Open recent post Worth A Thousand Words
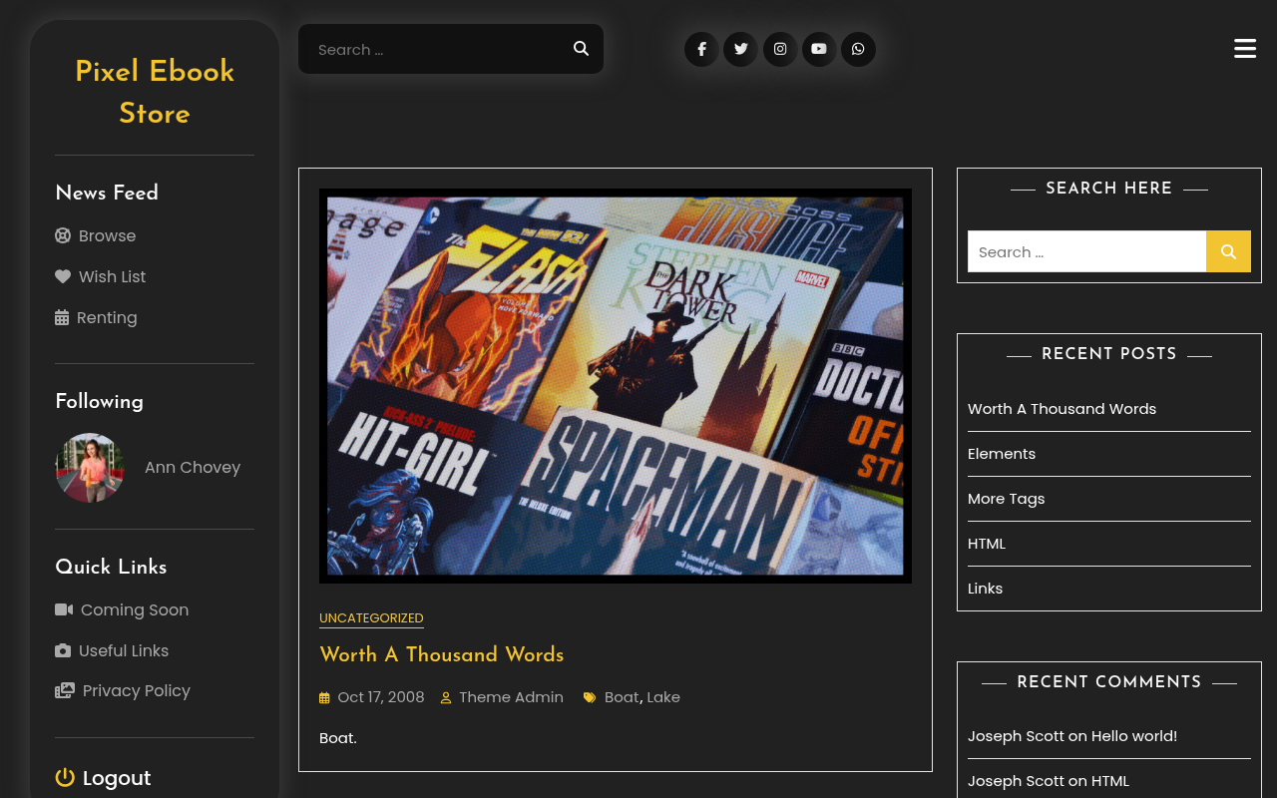The image size is (1277, 798). tap(1062, 409)
